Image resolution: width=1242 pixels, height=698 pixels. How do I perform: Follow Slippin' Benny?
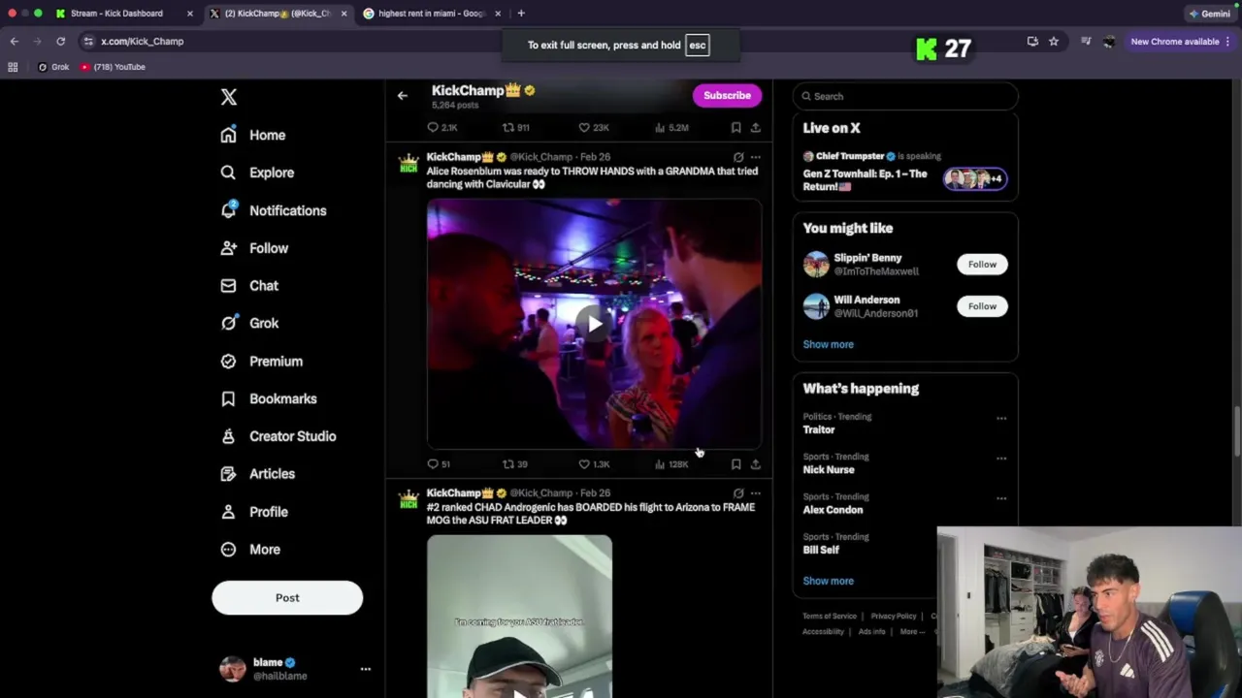[982, 265]
